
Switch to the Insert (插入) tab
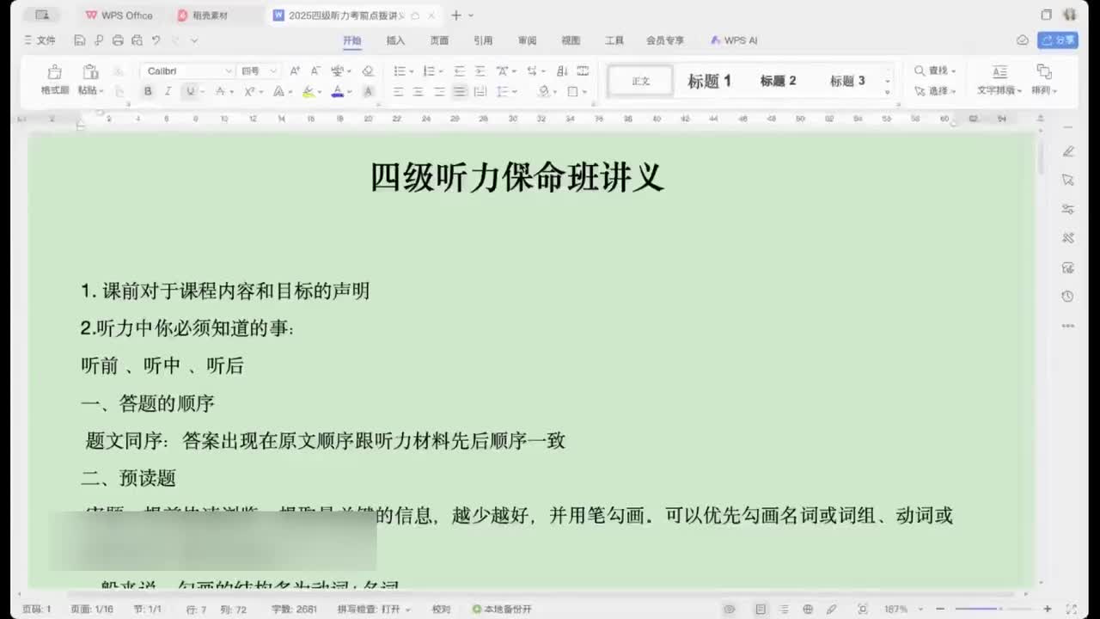pos(395,40)
